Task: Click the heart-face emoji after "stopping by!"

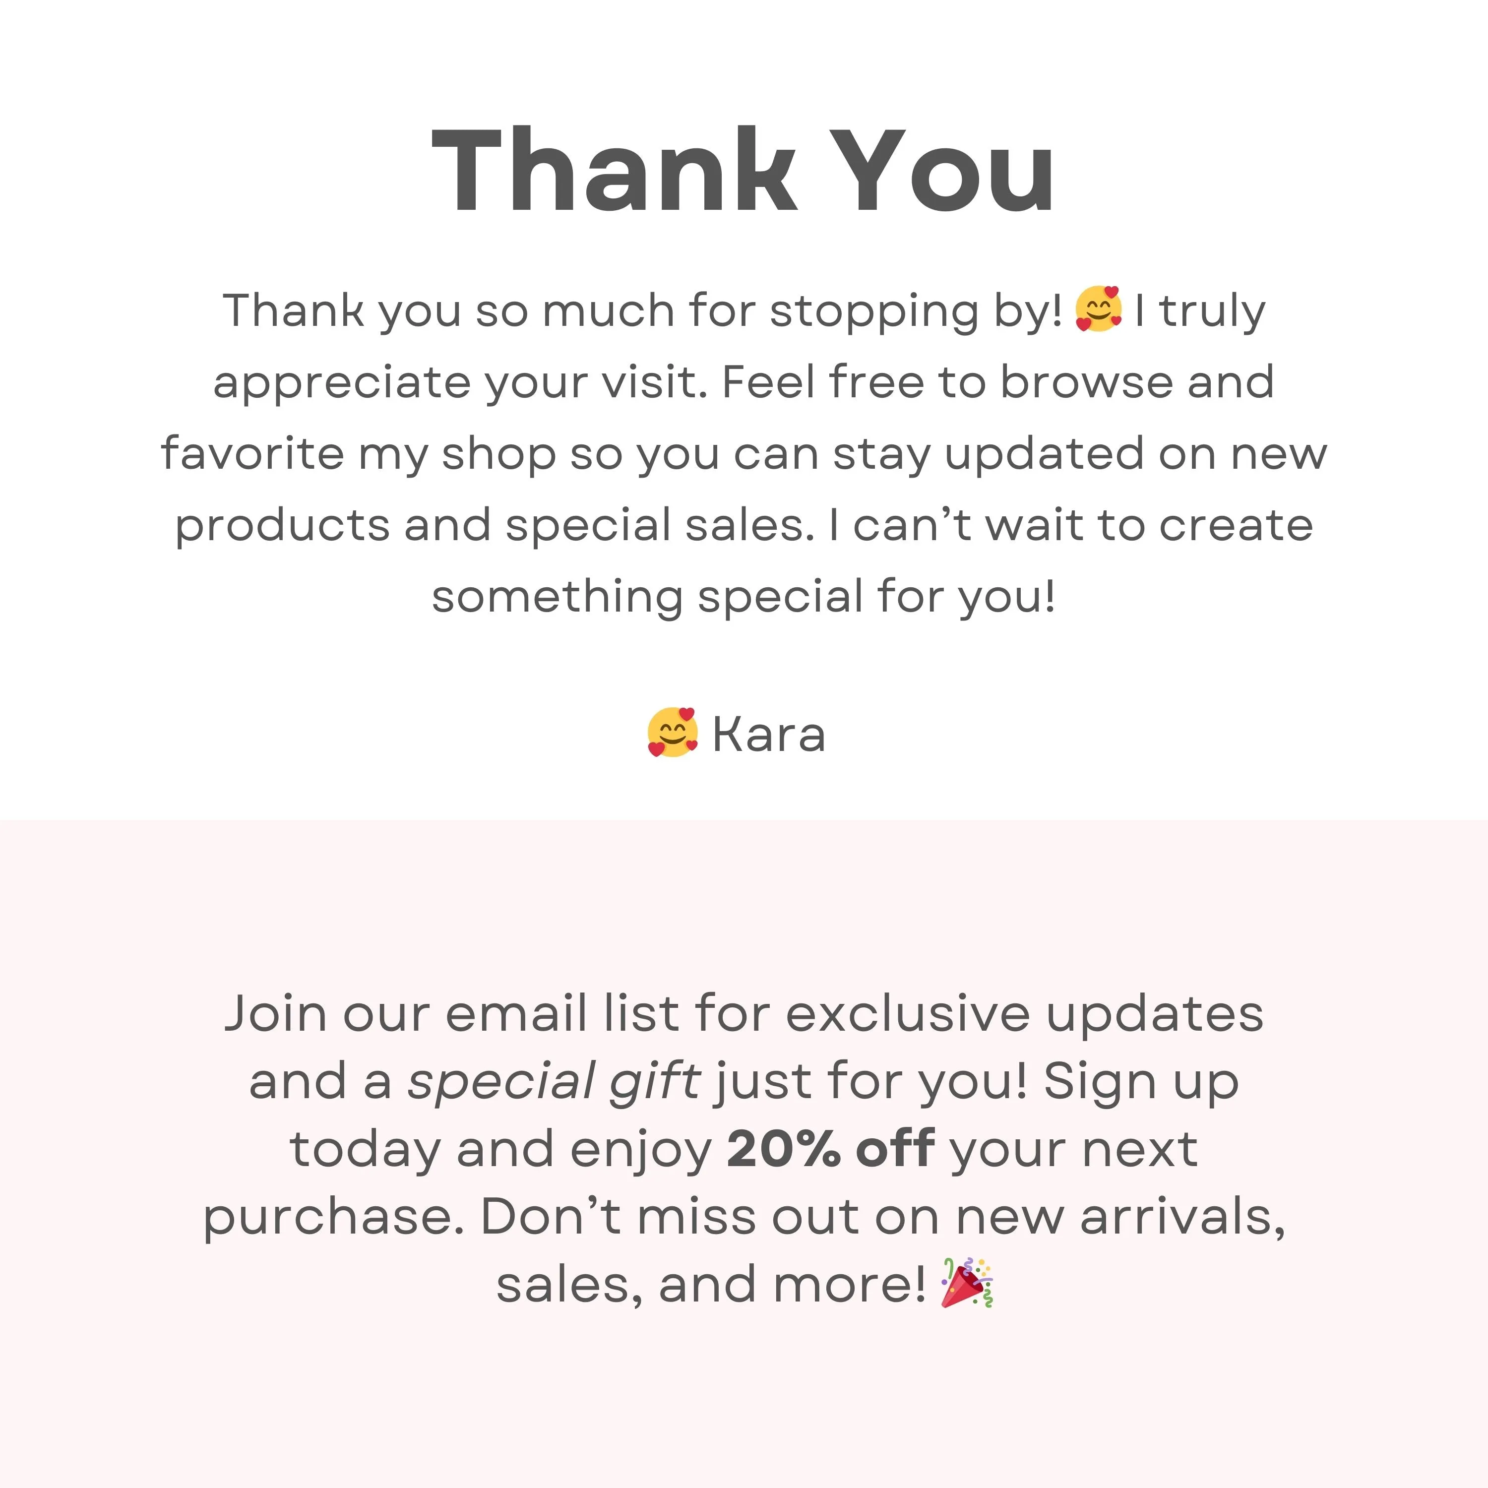Action: click(1099, 309)
